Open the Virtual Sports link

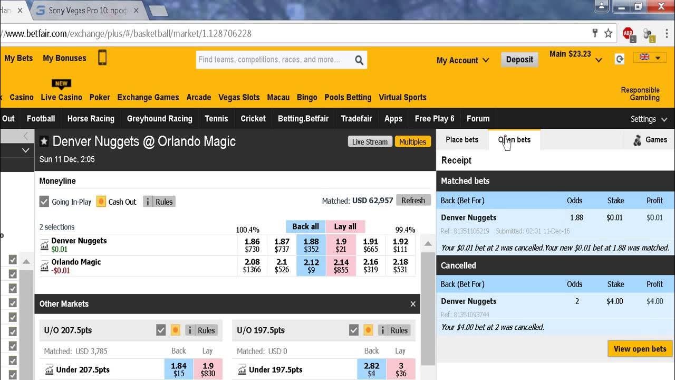click(402, 98)
